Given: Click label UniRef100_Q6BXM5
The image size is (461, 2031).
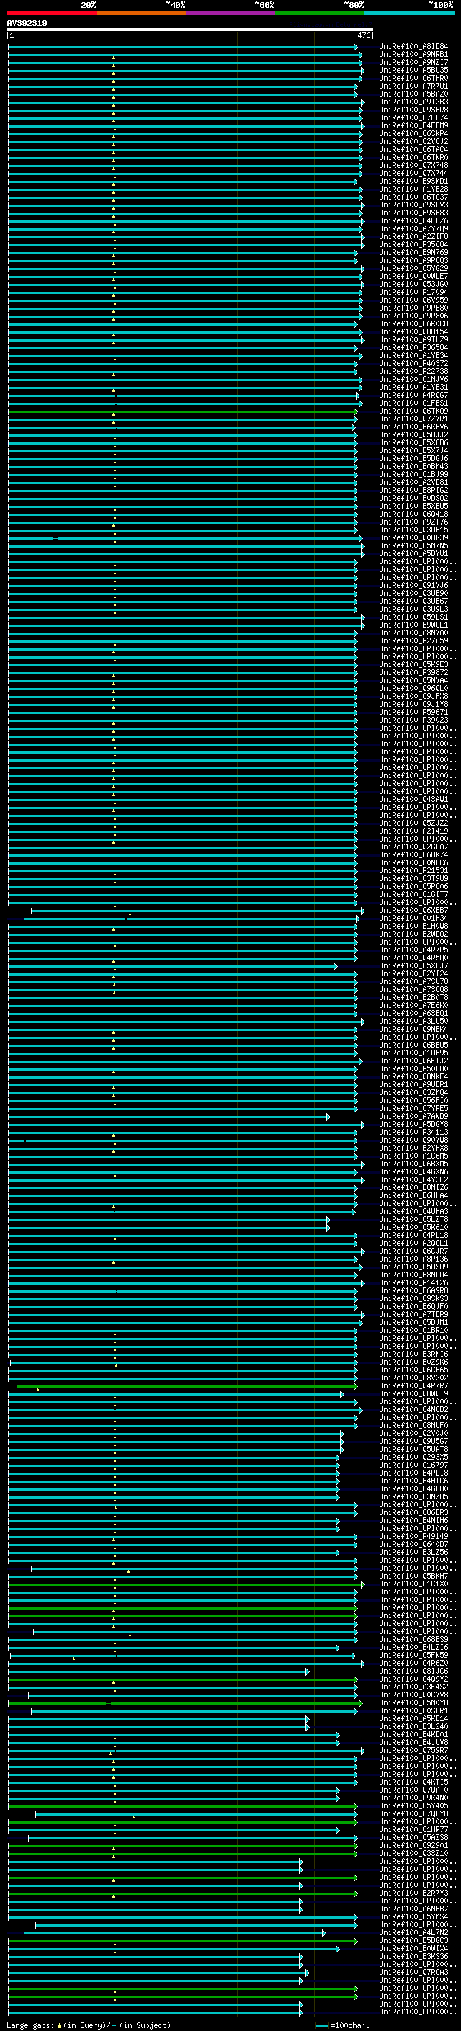Looking at the screenshot, I should 413,1164.
